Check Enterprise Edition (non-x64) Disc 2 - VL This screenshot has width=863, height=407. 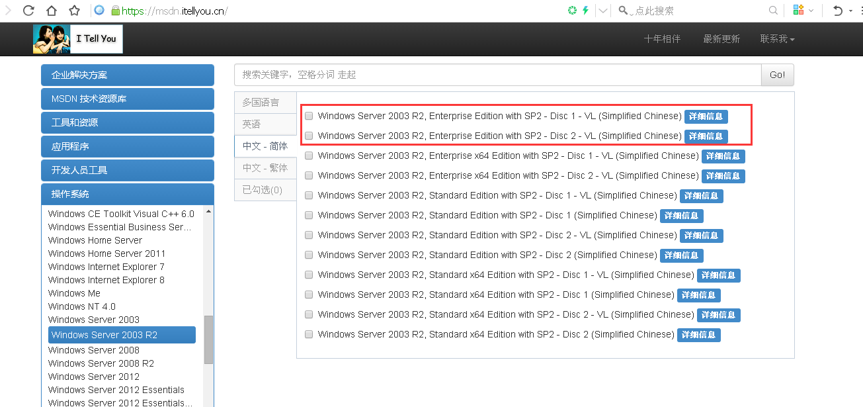tap(309, 136)
